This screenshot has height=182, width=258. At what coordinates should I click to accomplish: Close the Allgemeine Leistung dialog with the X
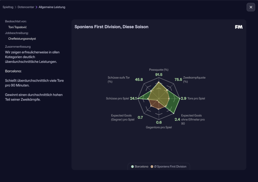[250, 7]
